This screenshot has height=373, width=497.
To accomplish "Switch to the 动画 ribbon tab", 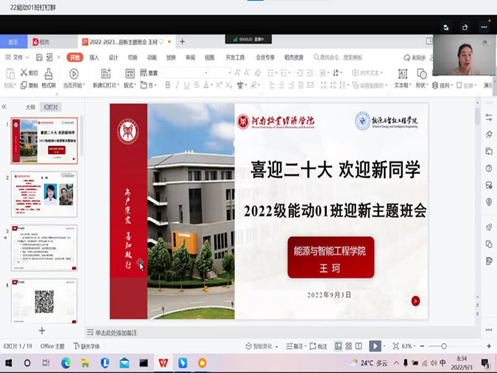I will click(x=152, y=57).
